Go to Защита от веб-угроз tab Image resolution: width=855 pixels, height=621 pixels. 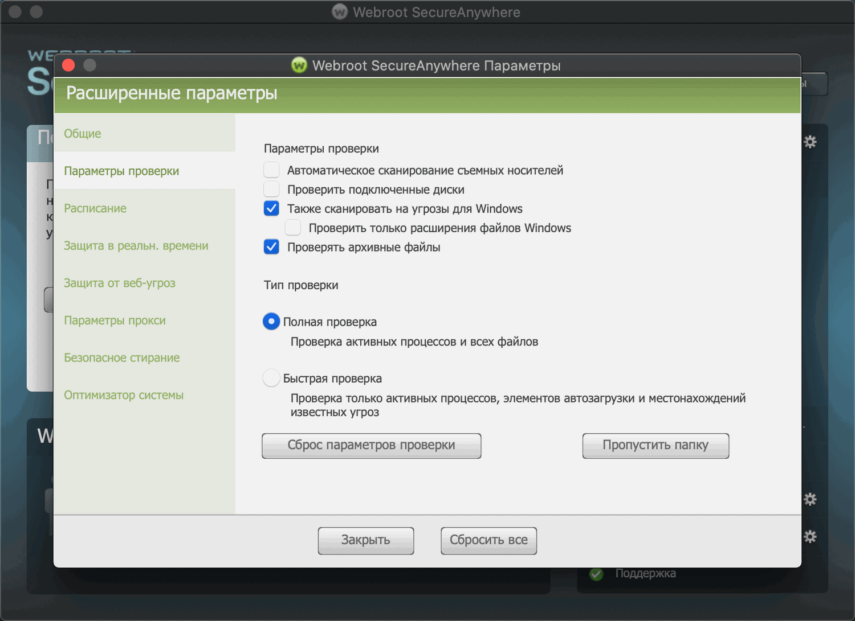point(145,283)
